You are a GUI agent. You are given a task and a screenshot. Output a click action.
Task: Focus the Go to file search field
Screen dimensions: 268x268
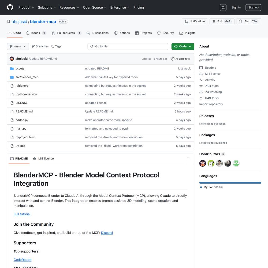click(128, 46)
